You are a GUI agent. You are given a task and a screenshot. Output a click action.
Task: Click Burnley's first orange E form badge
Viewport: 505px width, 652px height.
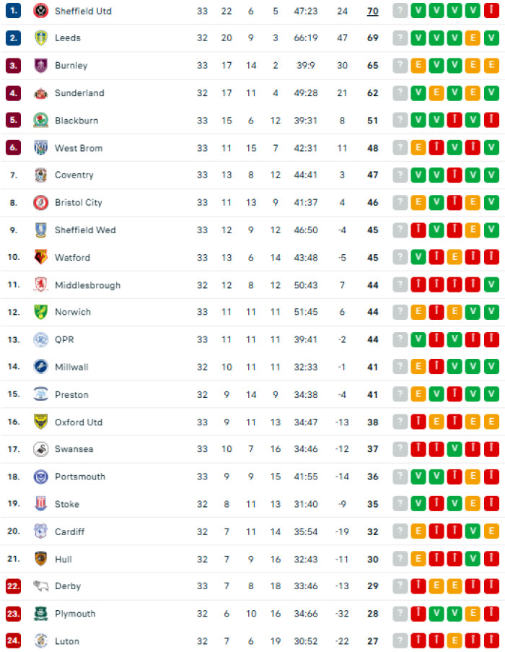click(x=418, y=65)
